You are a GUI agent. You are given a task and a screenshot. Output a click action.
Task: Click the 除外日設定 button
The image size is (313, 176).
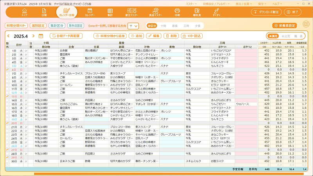pyautogui.click(x=76, y=25)
